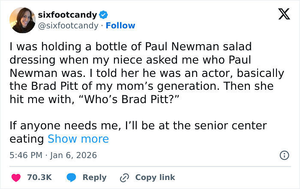
Task: Click the blue verified badge
Action: (x=103, y=15)
